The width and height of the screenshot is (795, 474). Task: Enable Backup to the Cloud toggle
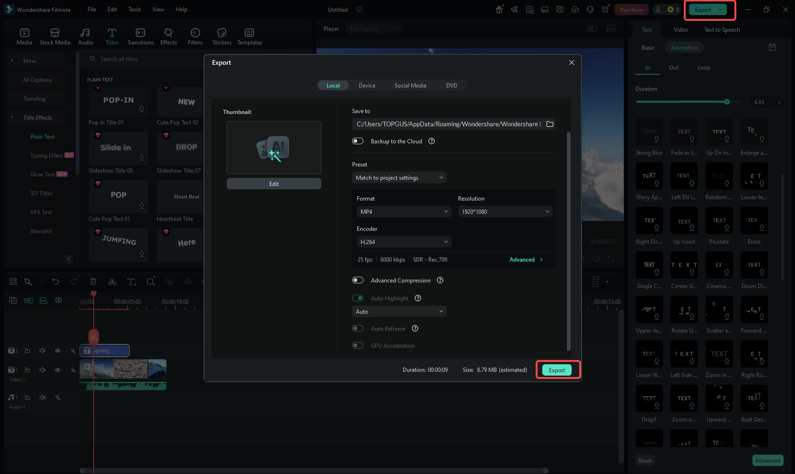tap(358, 141)
